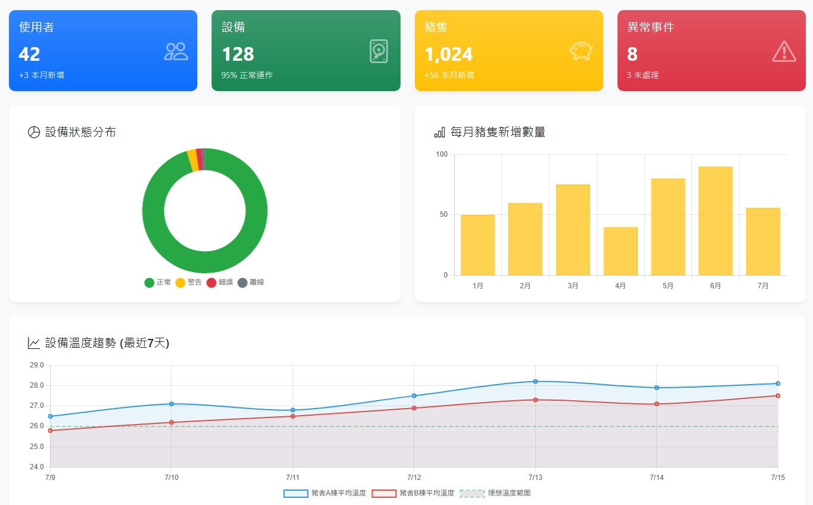This screenshot has height=505, width=813.
Task: Click the red B棟 data point at 7/14
Action: pyautogui.click(x=657, y=404)
